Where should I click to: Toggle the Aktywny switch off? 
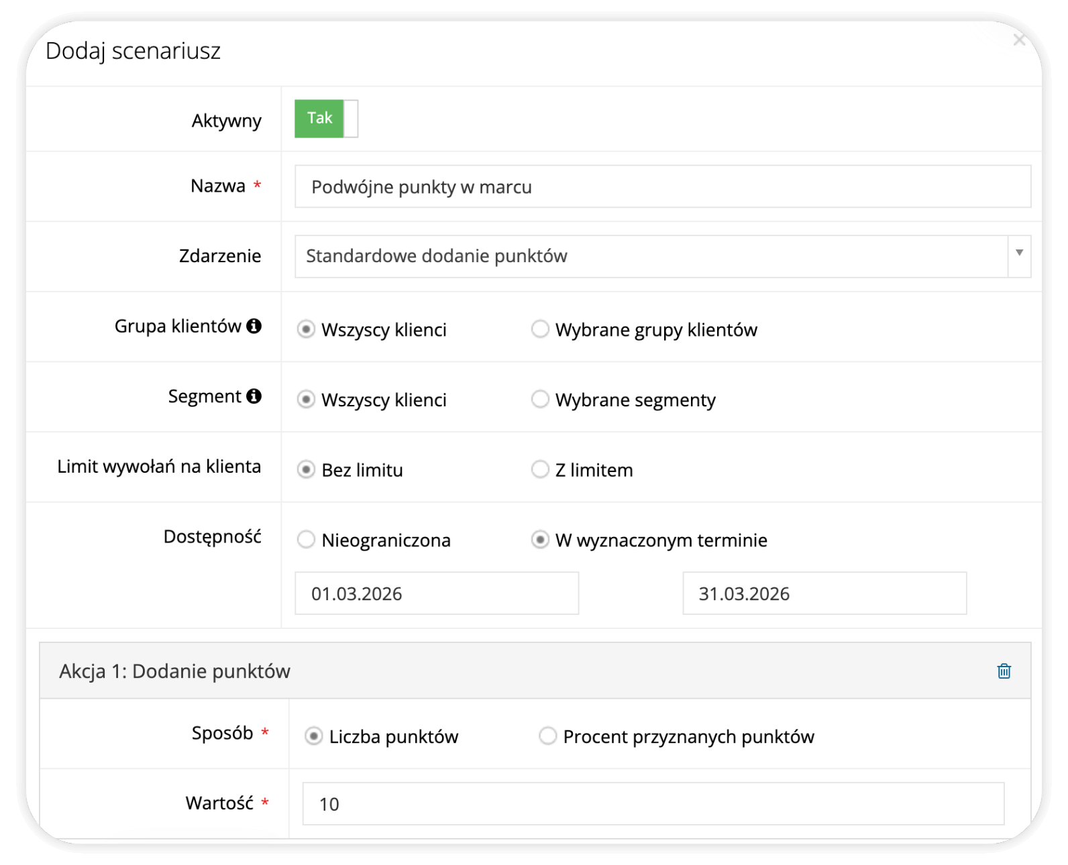326,119
